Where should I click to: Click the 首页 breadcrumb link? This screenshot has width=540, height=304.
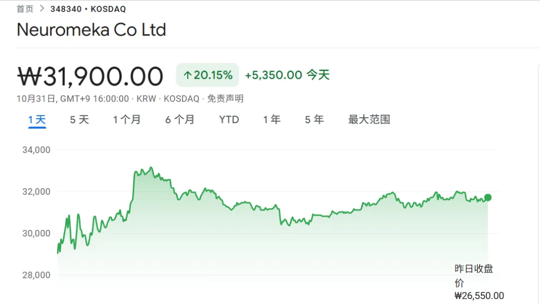pos(25,9)
